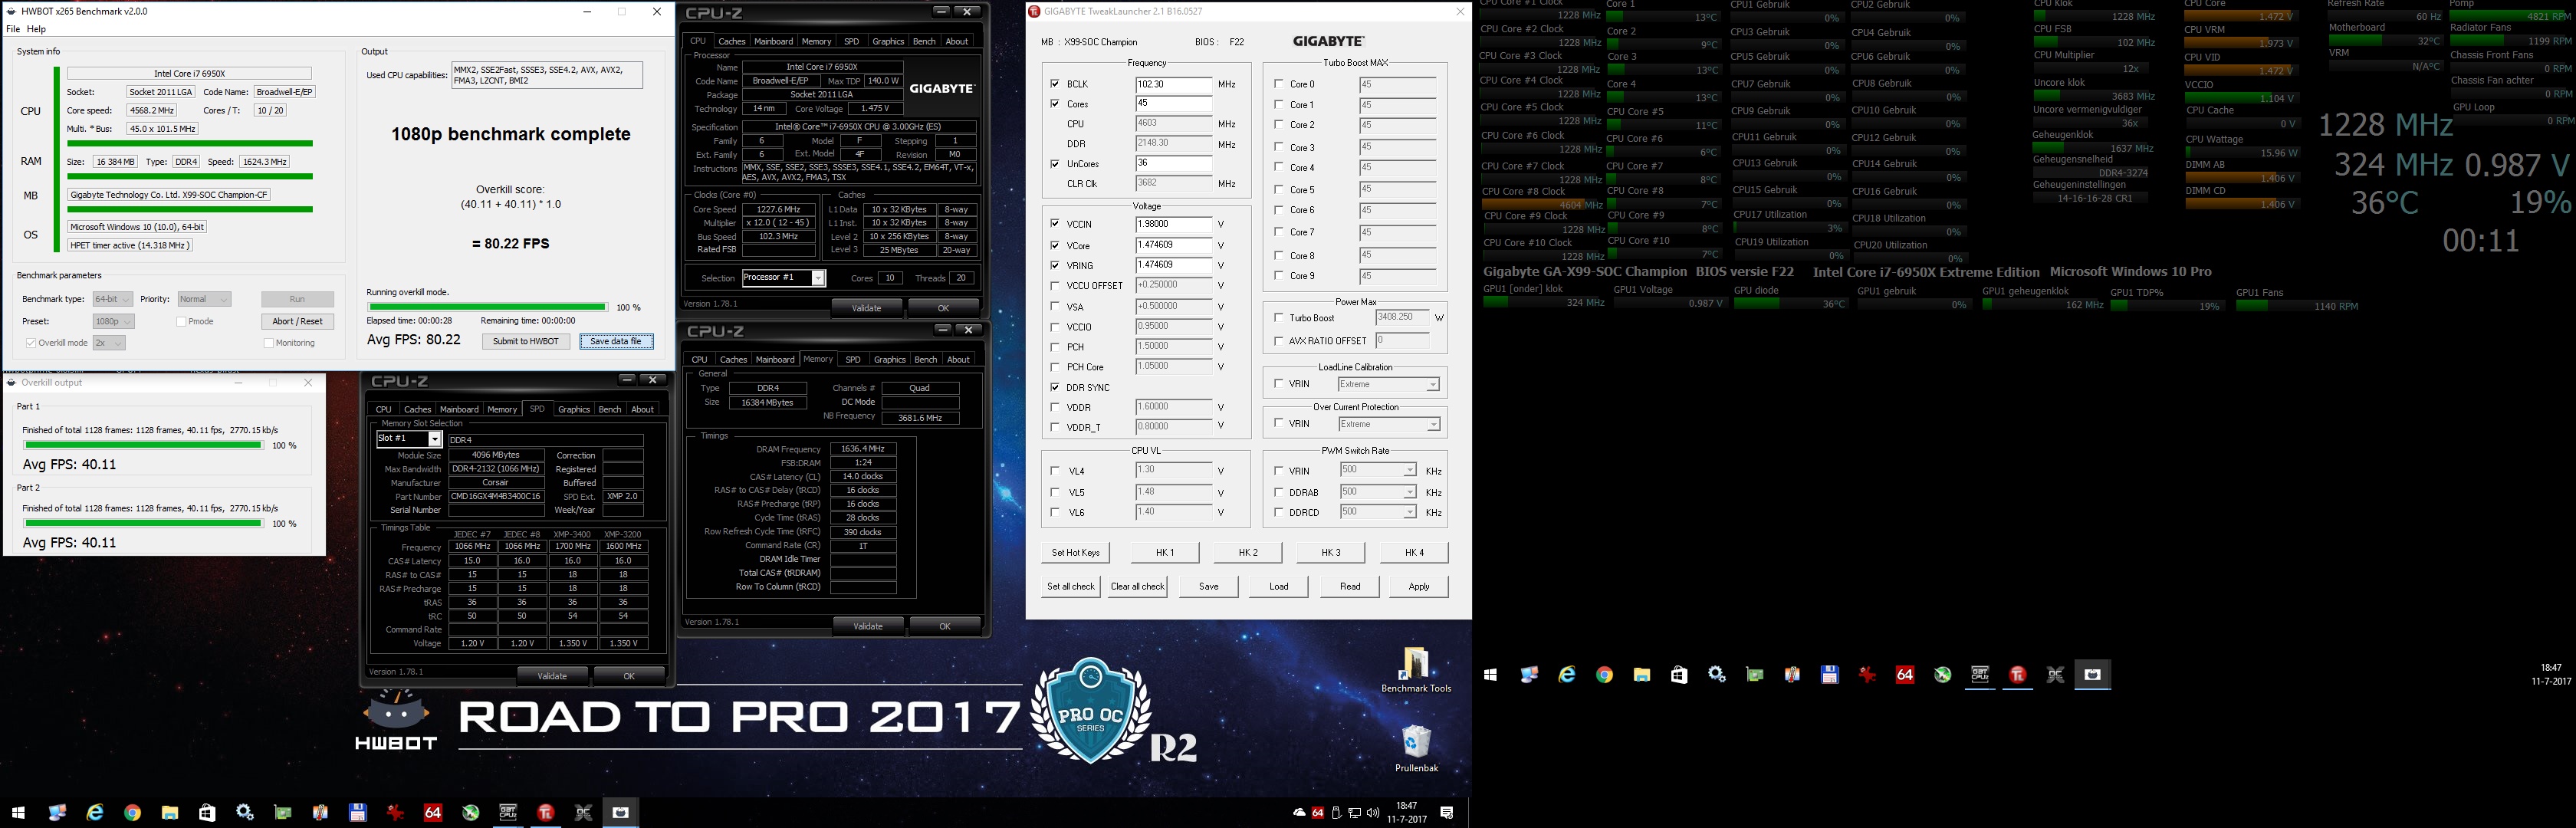Open the Prullenbak recycle bin
2576x828 pixels.
click(1416, 749)
